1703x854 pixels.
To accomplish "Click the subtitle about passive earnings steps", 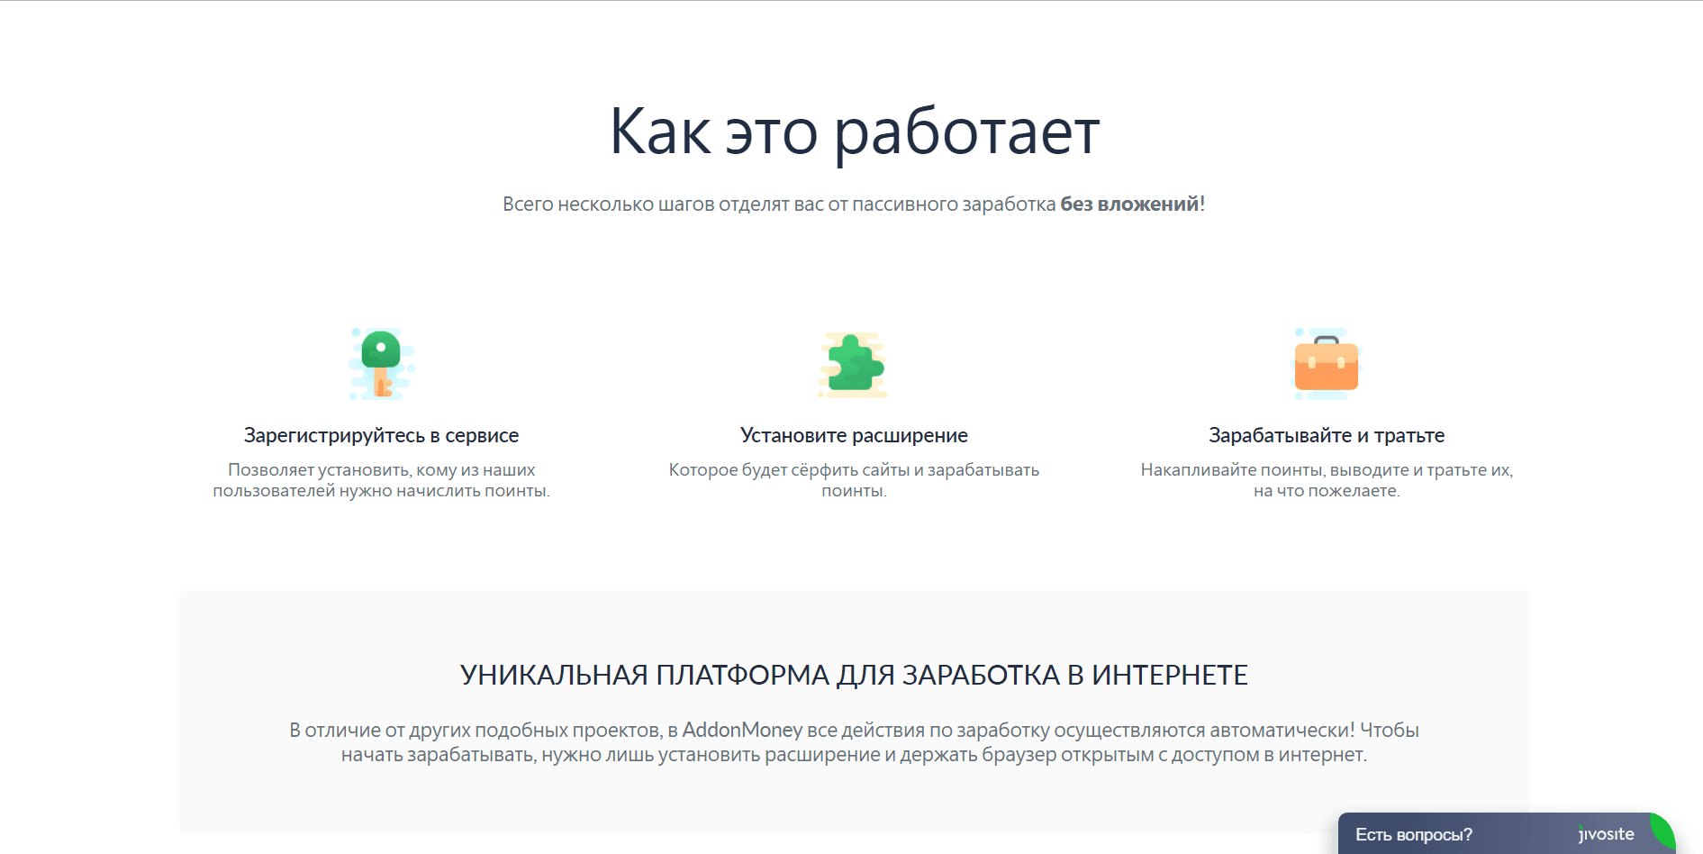I will click(854, 204).
